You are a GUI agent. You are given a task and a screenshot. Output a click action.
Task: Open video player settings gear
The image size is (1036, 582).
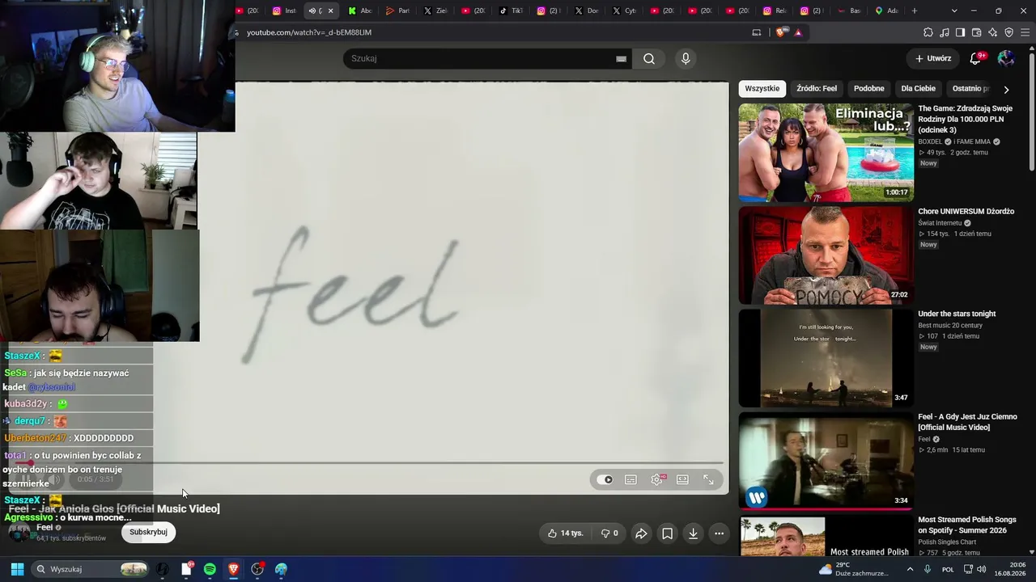(657, 479)
